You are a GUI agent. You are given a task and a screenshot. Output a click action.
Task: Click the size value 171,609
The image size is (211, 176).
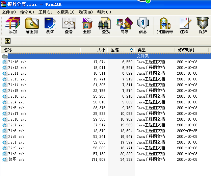point(99,159)
